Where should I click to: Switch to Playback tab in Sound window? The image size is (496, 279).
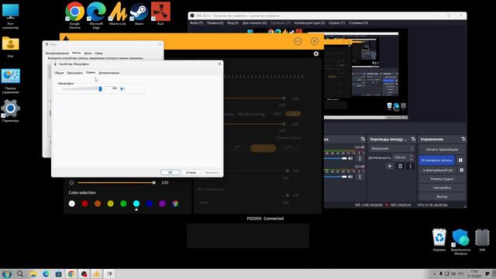[x=57, y=53]
